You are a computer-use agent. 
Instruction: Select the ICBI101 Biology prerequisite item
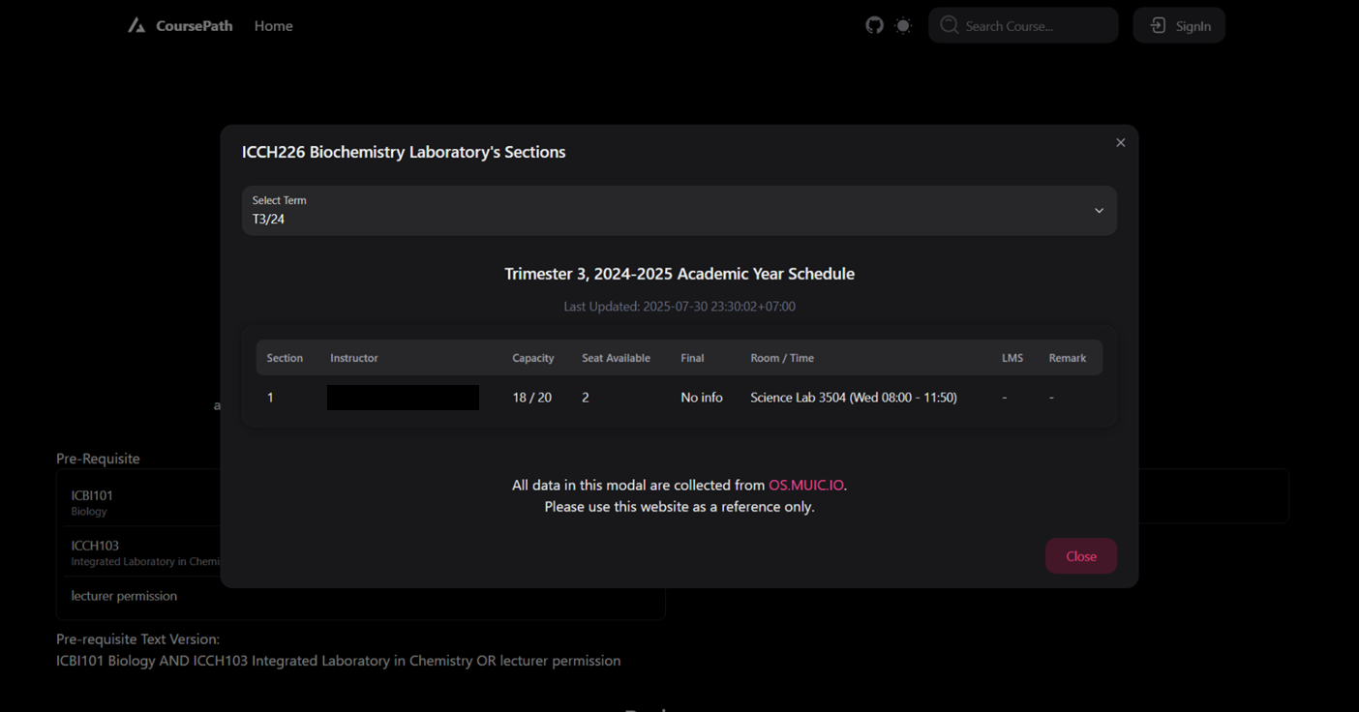[x=136, y=502]
